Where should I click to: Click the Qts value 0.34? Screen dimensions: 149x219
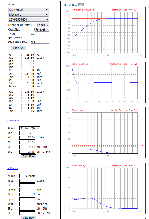click(31, 61)
